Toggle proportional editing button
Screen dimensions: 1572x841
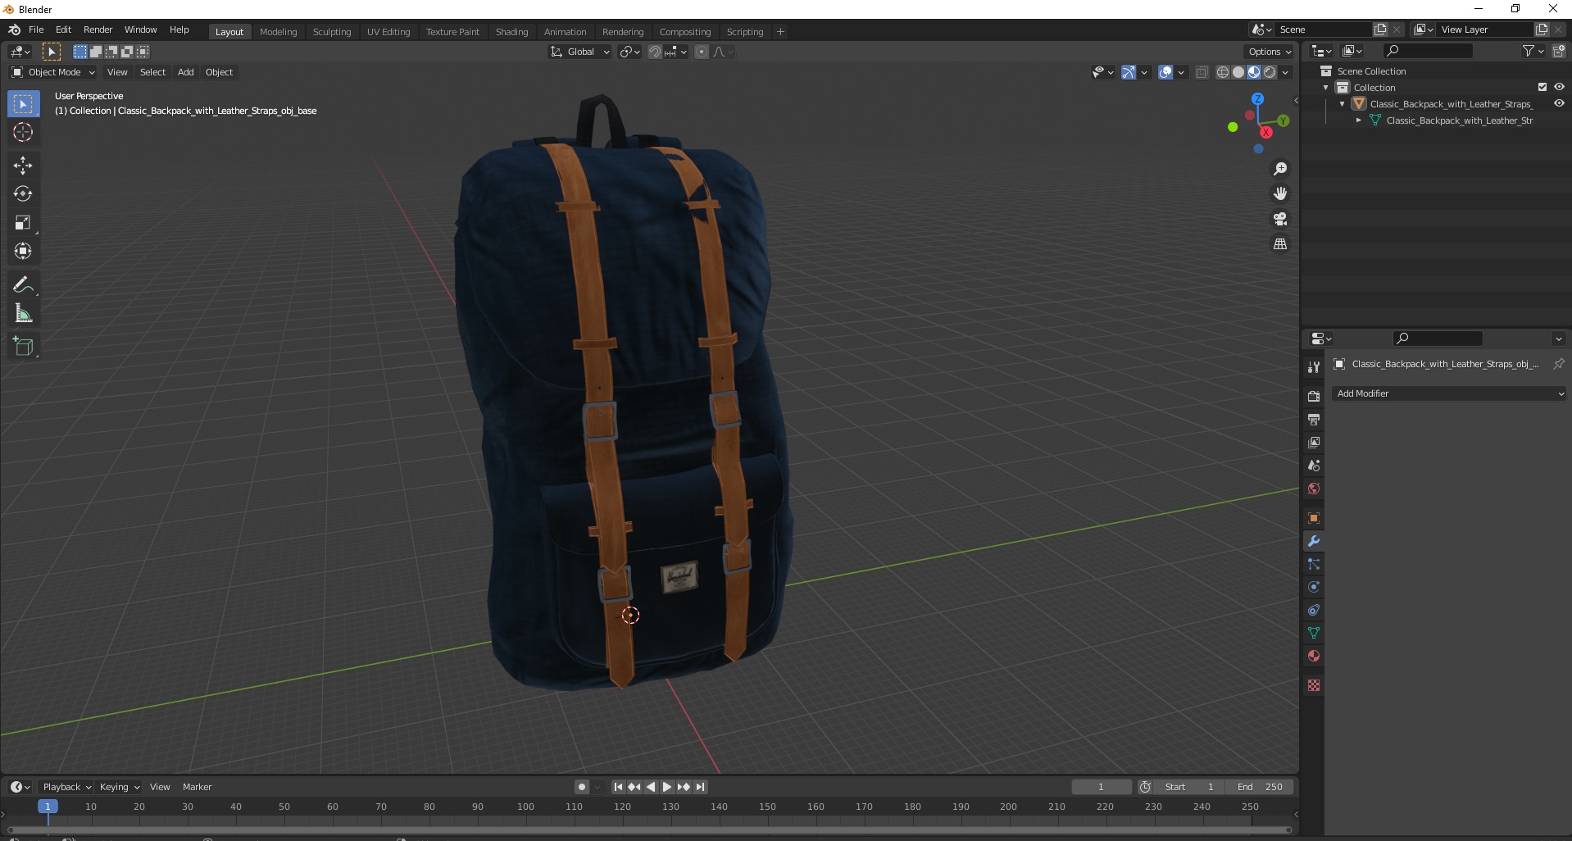[x=702, y=52]
